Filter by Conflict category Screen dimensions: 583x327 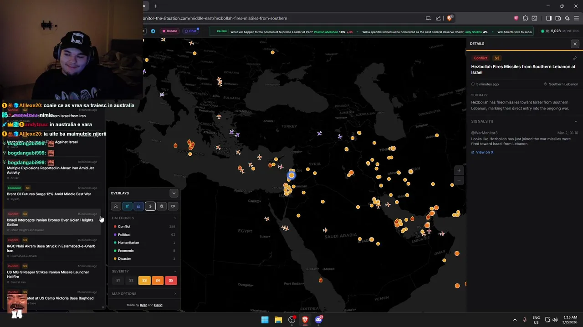pyautogui.click(x=144, y=227)
